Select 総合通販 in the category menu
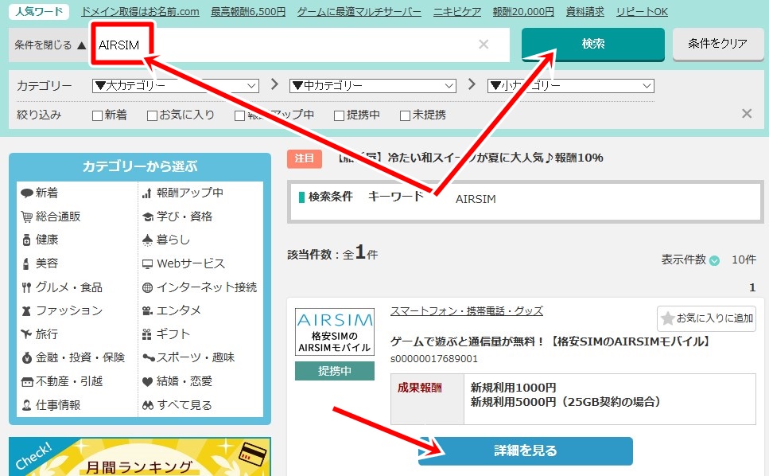The height and width of the screenshot is (476, 769). click(x=58, y=217)
